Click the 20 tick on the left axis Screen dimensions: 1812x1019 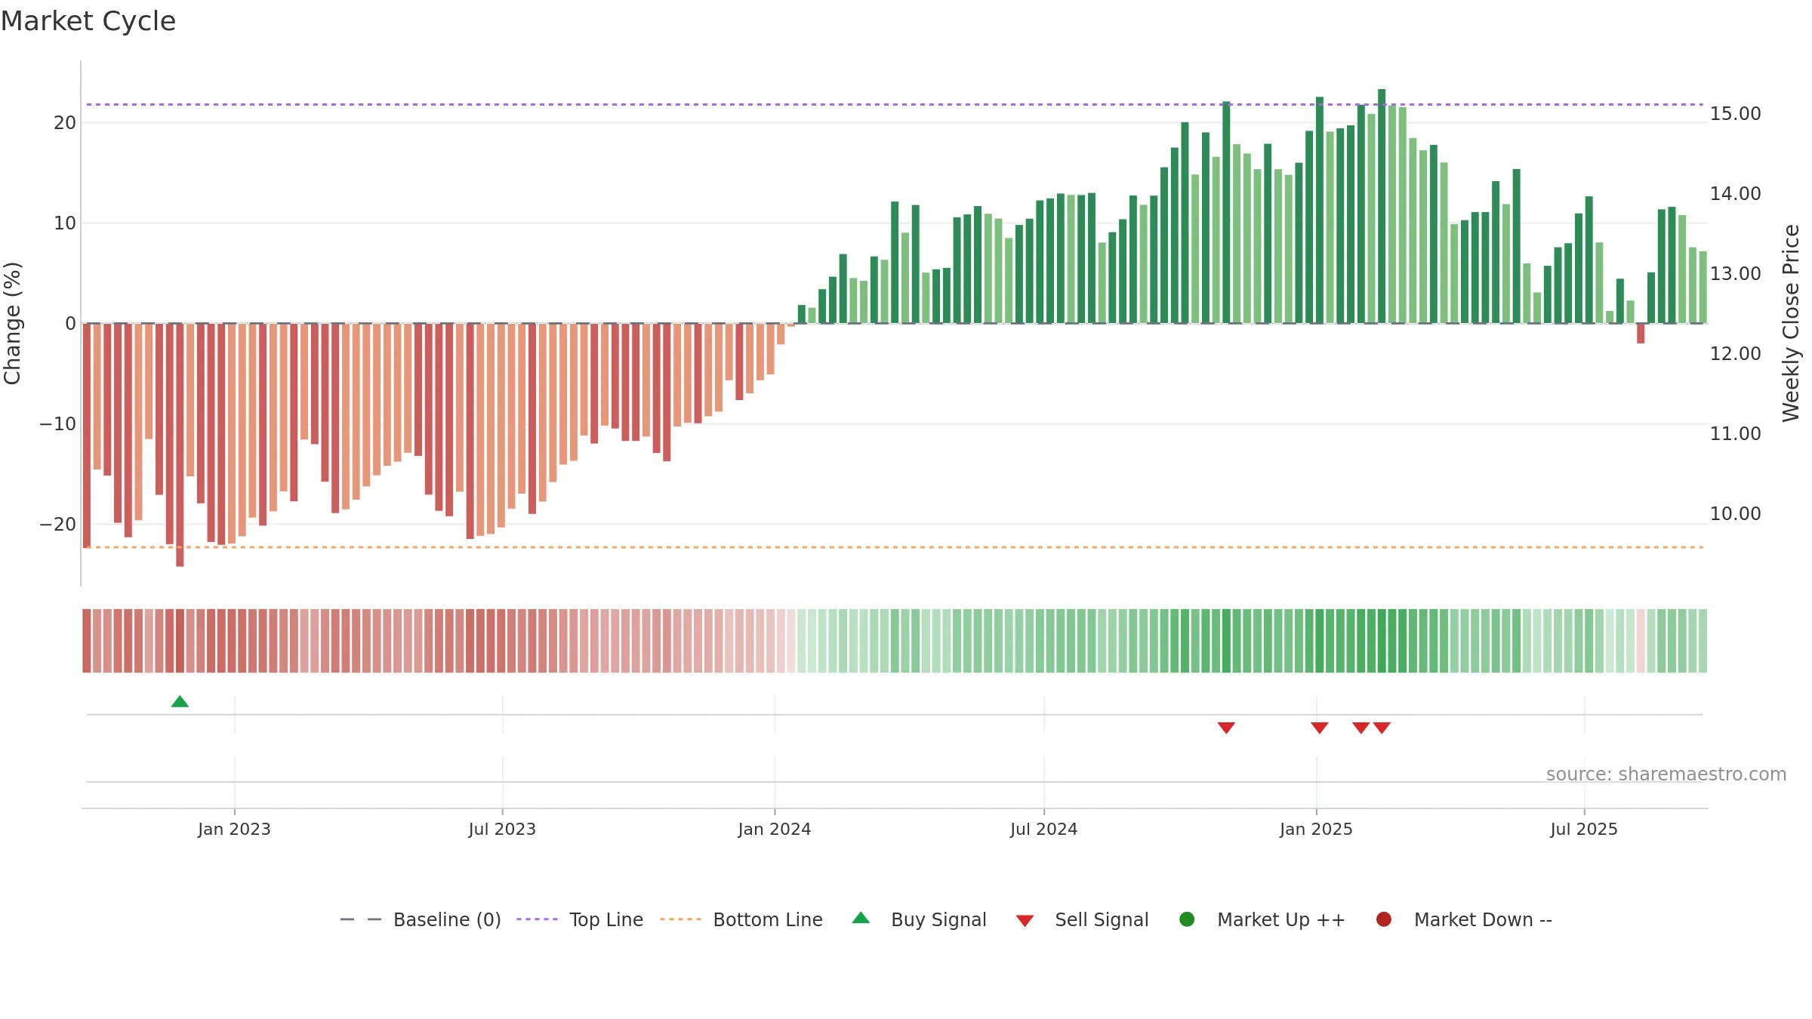point(65,123)
